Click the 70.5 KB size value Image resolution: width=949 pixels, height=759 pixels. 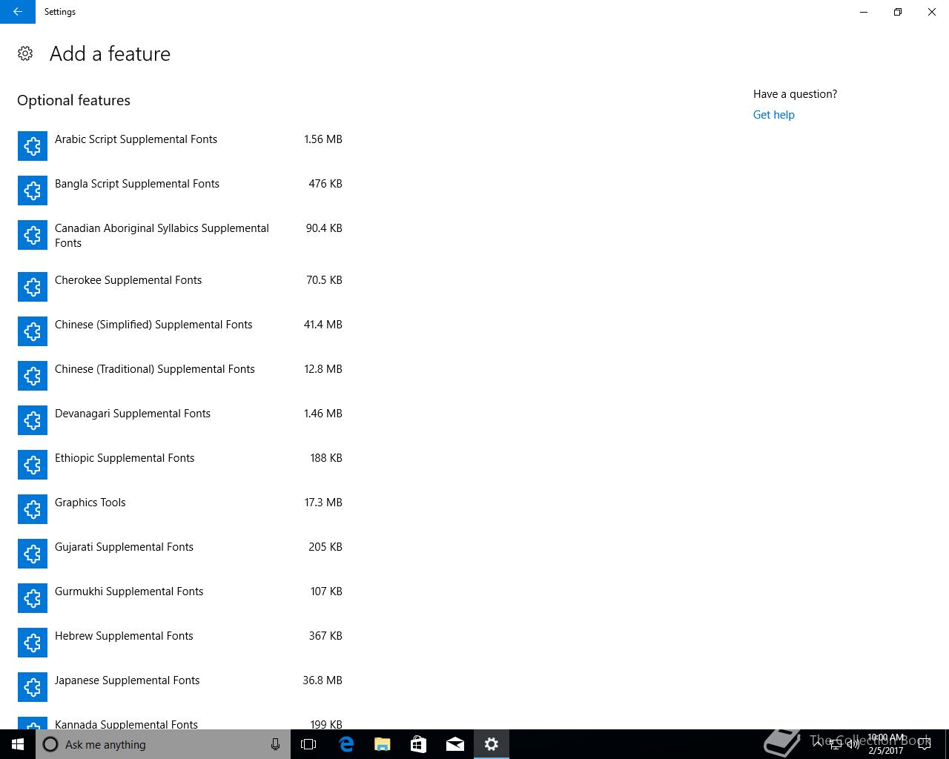324,280
